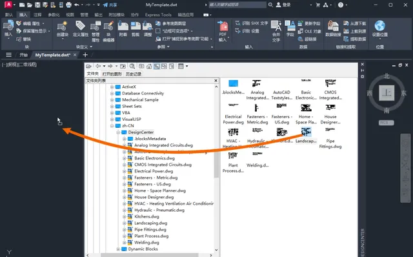Image resolution: width=413 pixels, height=257 pixels.
Task: Switch to the Annotate (注释) ribbon tab
Action: point(37,15)
